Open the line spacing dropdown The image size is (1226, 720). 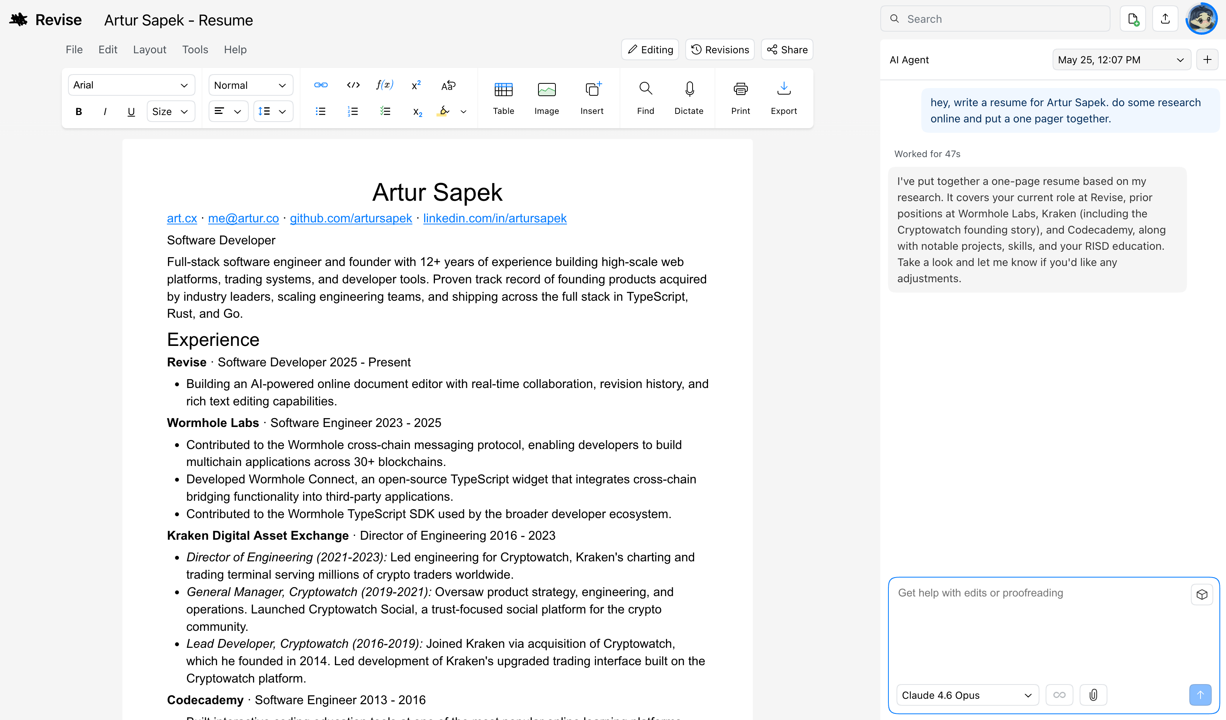point(273,112)
